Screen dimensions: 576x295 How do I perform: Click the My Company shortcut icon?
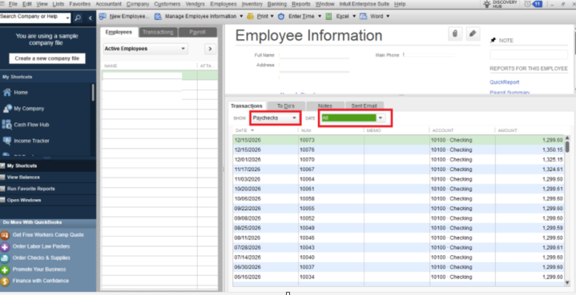(7, 109)
